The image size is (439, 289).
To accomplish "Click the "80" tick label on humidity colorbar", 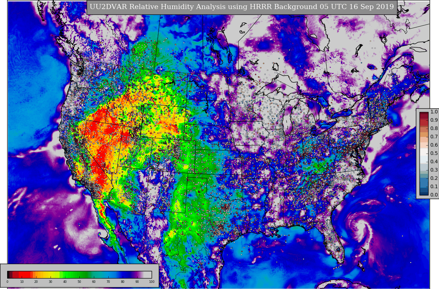I will pos(123,282).
